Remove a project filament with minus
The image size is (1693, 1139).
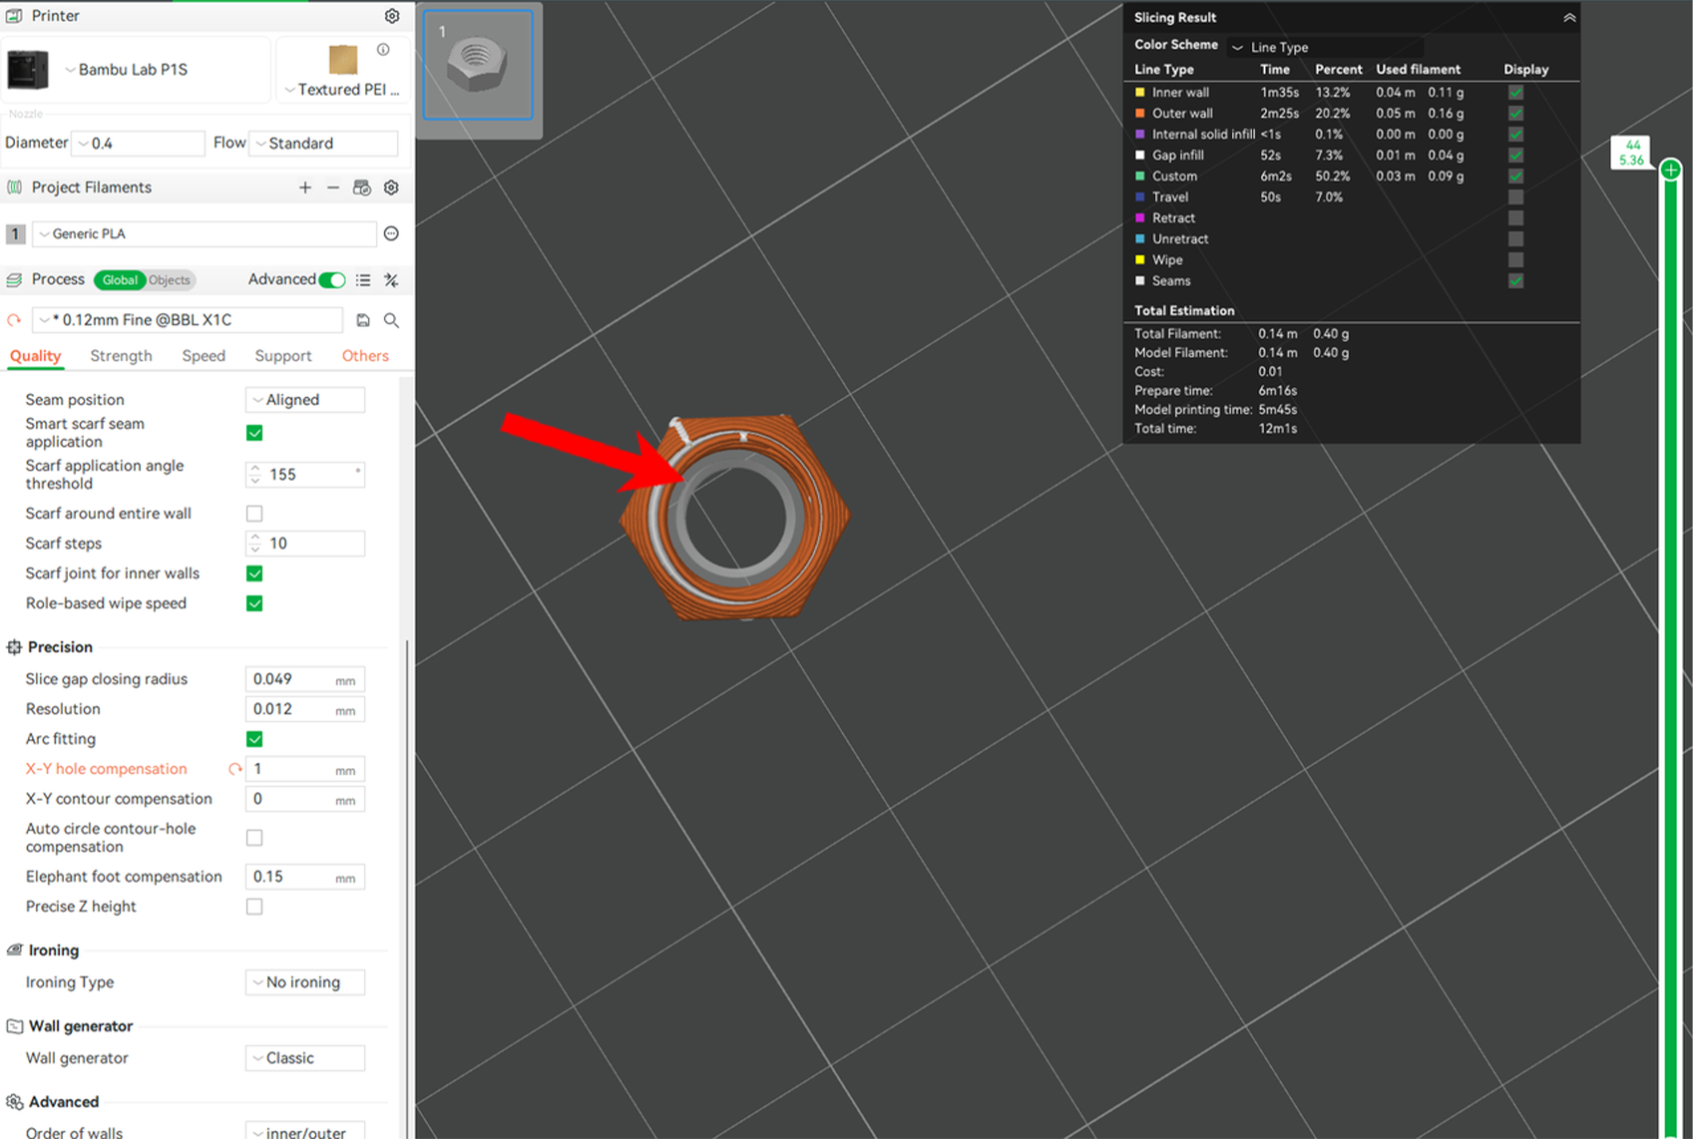click(333, 188)
